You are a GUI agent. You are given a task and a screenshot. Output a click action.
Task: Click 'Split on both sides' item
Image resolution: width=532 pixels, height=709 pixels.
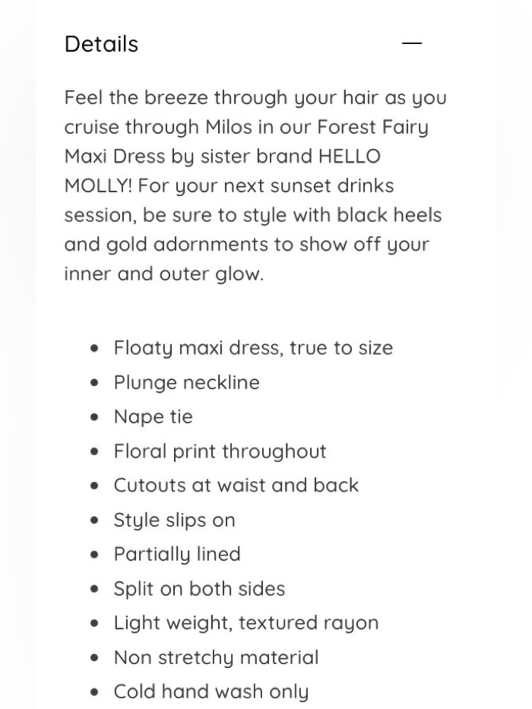(199, 589)
